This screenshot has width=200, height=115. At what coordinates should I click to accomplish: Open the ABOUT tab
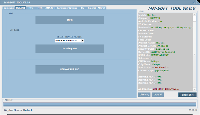101,8
